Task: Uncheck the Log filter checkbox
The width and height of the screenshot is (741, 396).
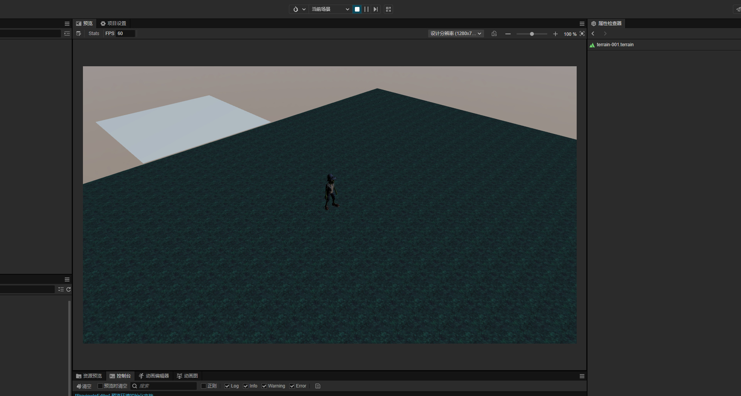Action: (x=227, y=386)
